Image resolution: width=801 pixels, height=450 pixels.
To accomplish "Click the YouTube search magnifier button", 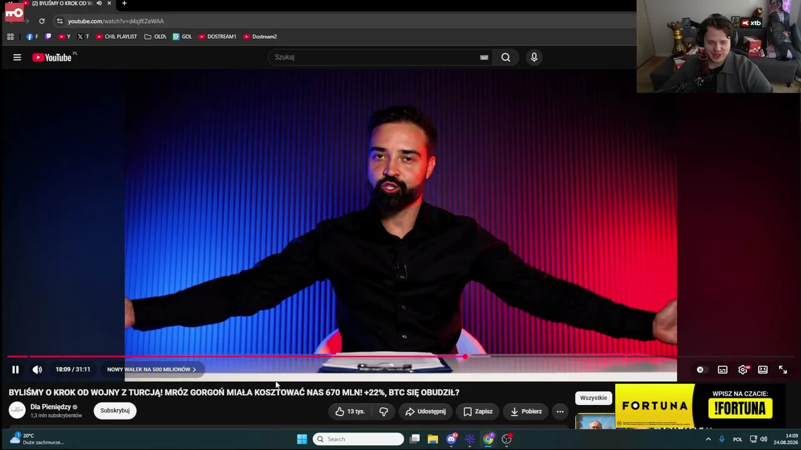I will click(x=506, y=57).
